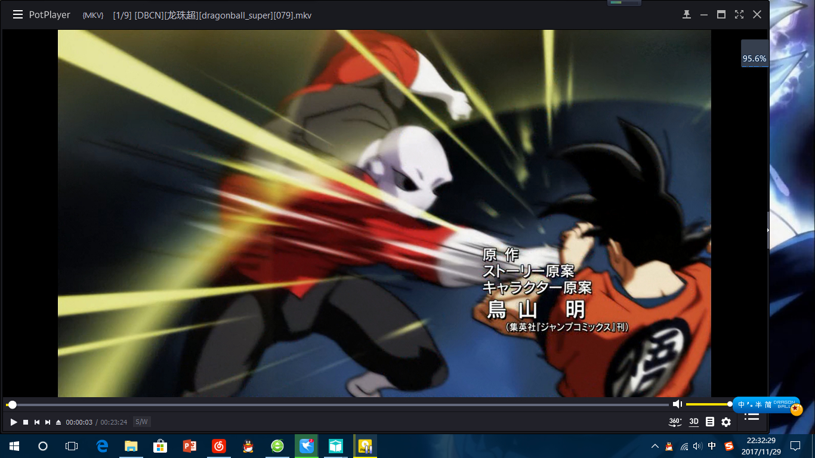The height and width of the screenshot is (458, 815).
Task: Click the Sogou S icon in system tray
Action: tap(729, 446)
